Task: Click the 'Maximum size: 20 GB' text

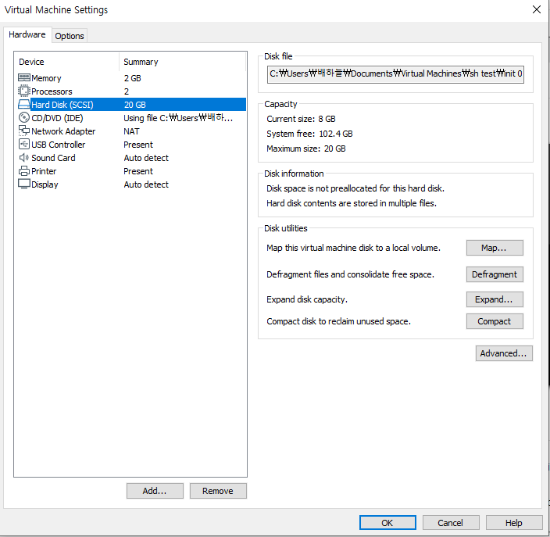Action: coord(306,149)
